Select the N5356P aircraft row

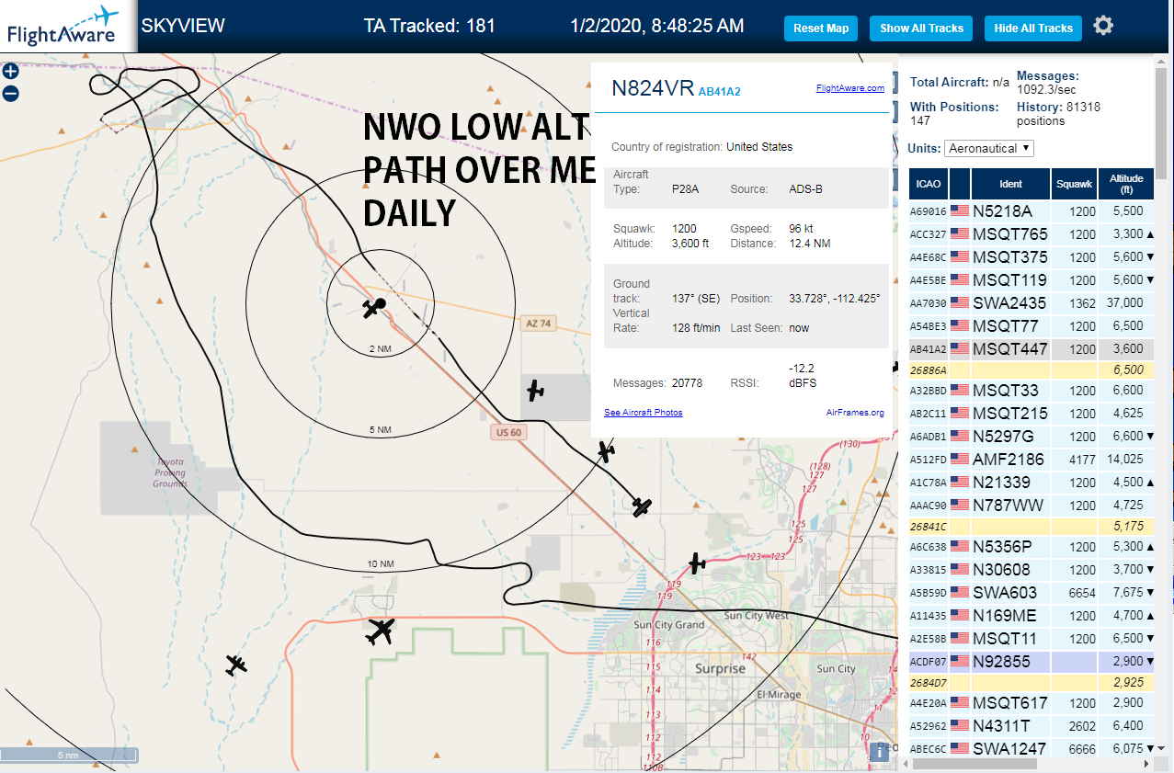(1031, 547)
